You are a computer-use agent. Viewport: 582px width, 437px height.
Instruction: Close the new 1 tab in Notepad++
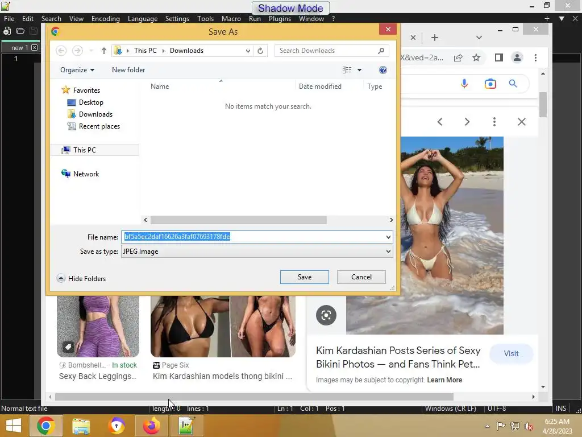34,48
